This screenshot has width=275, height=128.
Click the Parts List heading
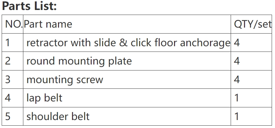point(29,6)
